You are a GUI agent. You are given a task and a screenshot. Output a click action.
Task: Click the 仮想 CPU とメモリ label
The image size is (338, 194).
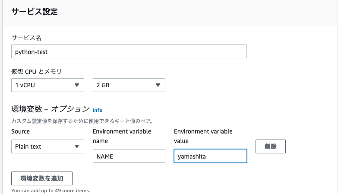coord(36,72)
